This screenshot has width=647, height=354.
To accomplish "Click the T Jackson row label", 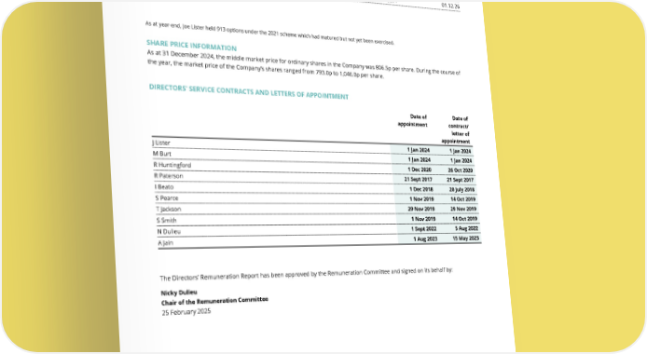I will pyautogui.click(x=169, y=209).
